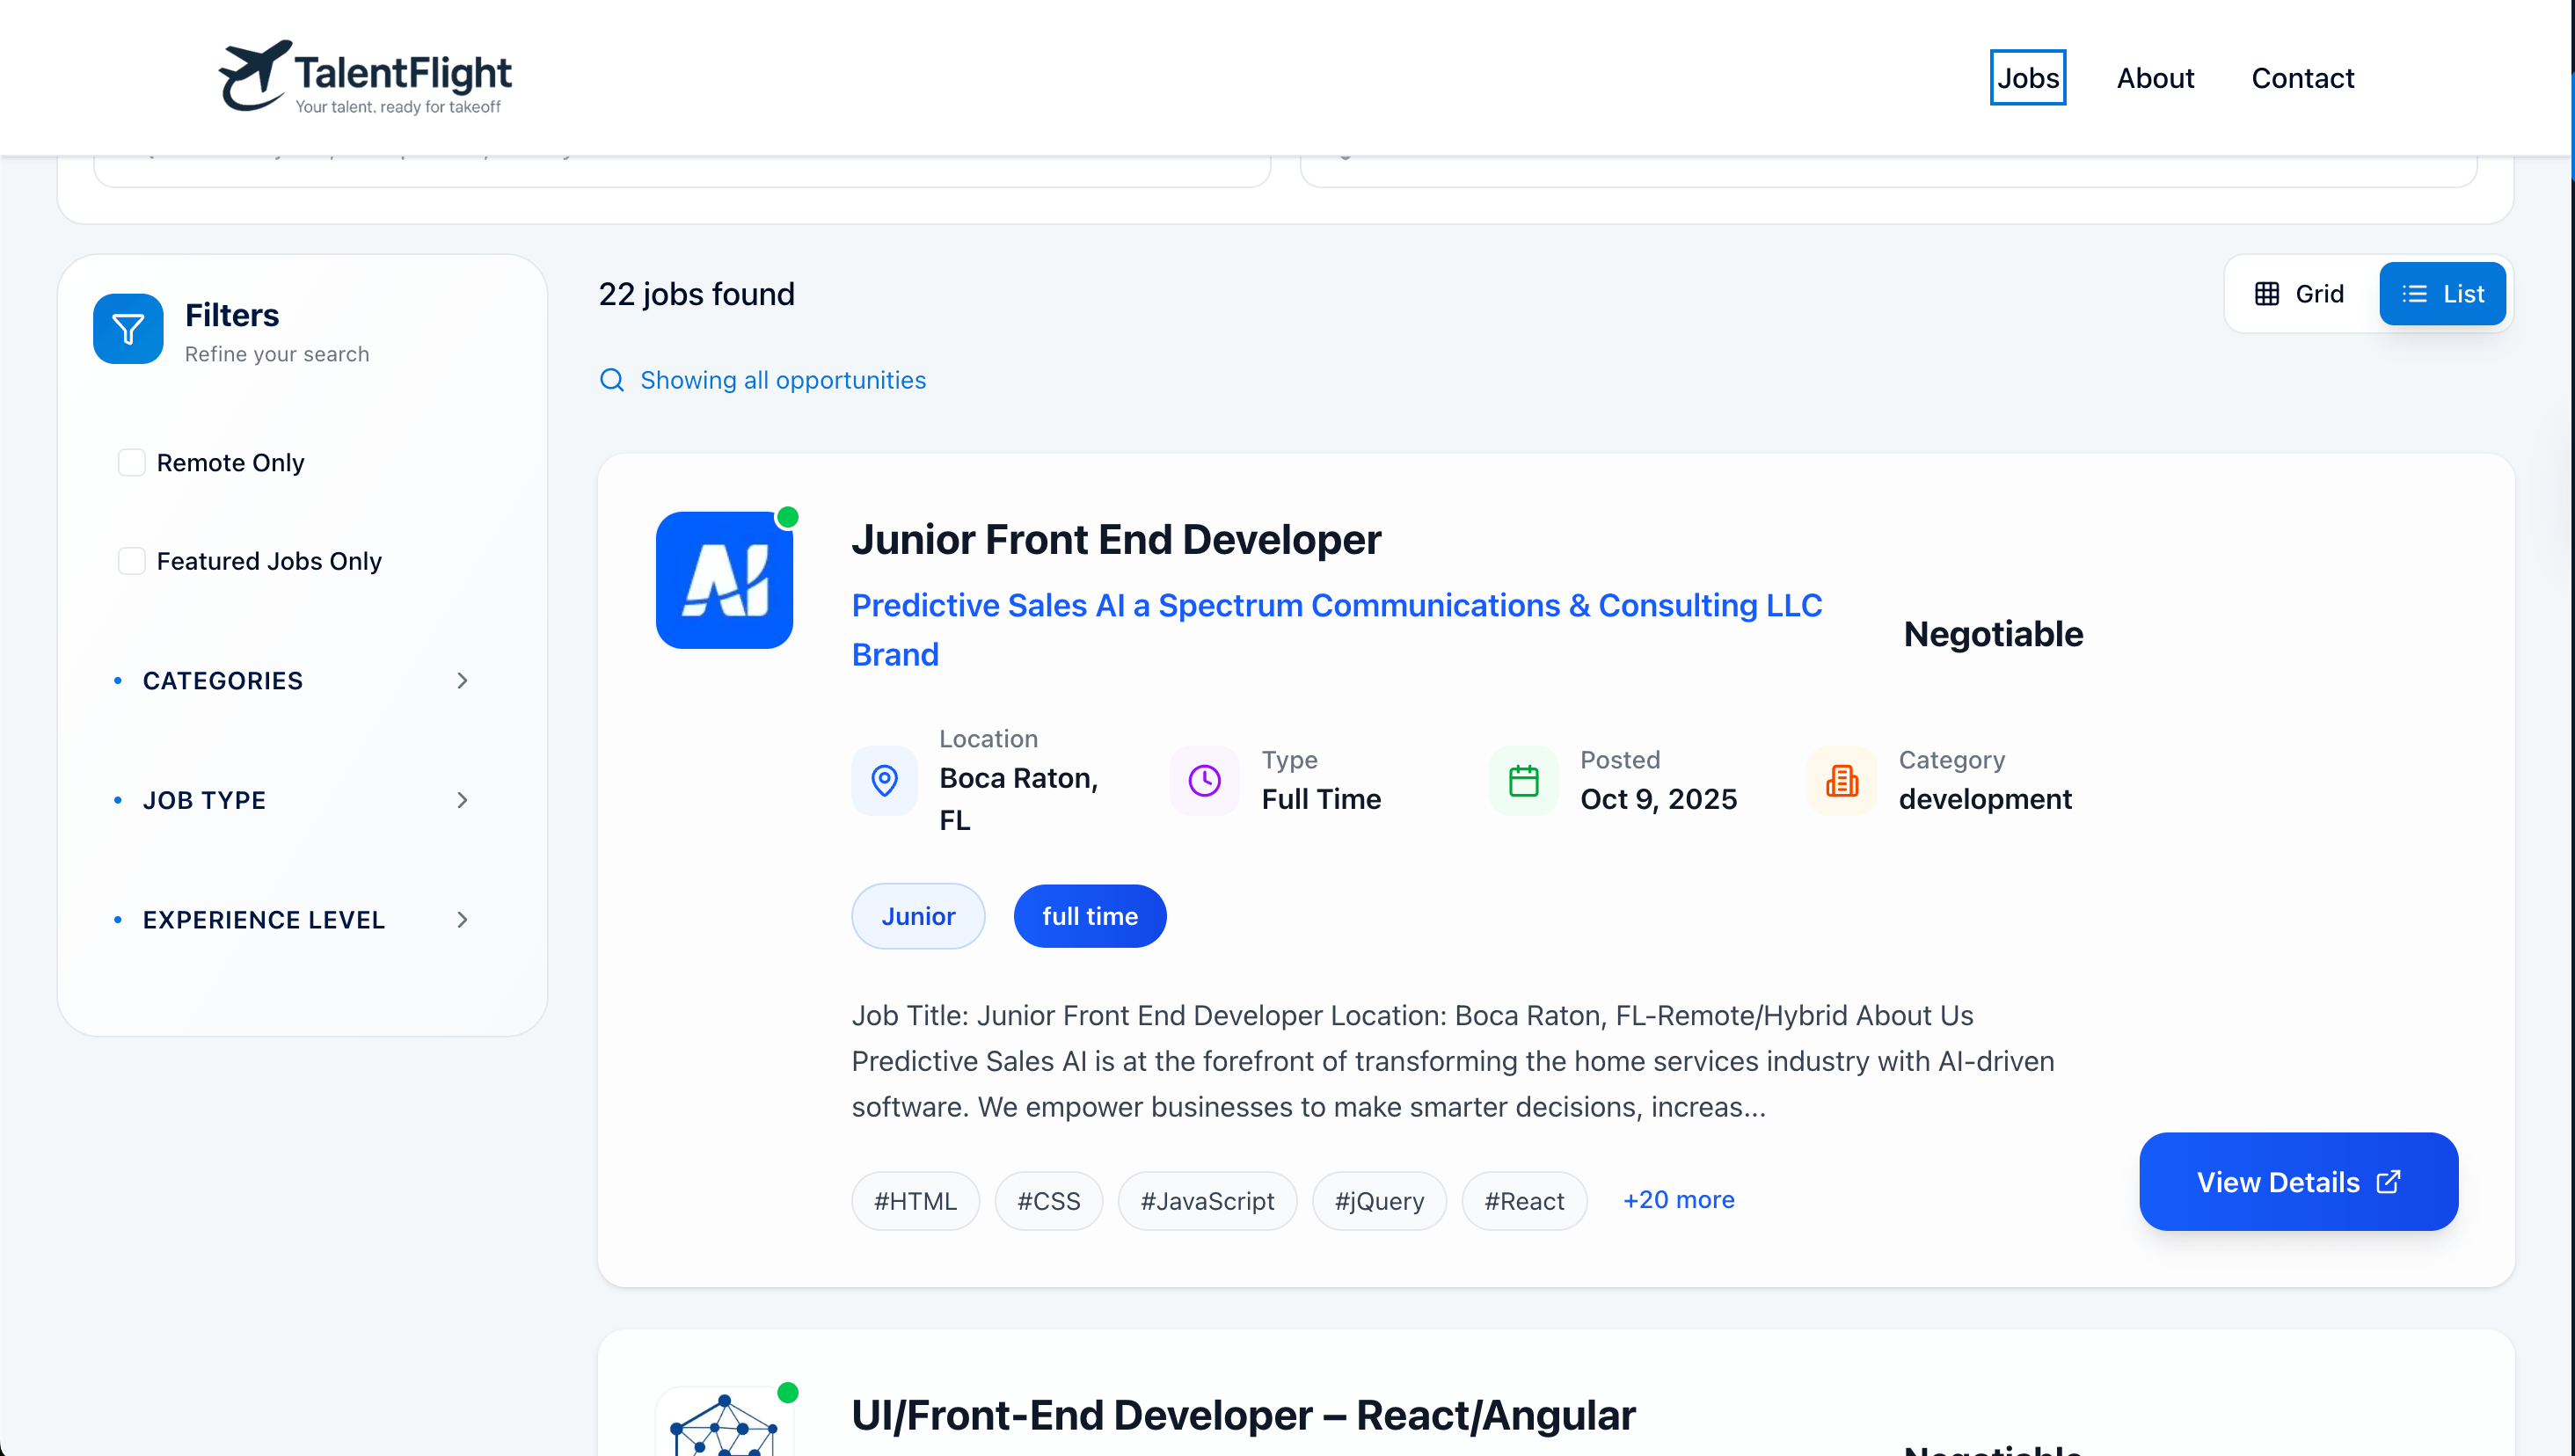Screen dimensions: 2575x1456
Task: Click the magnifier icon beside Showing all opportunities
Action: click(612, 380)
